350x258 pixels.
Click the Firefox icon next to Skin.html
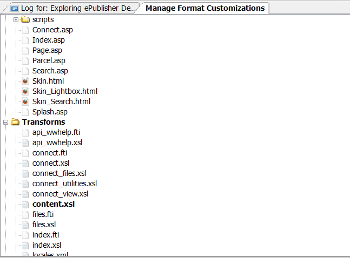click(25, 81)
